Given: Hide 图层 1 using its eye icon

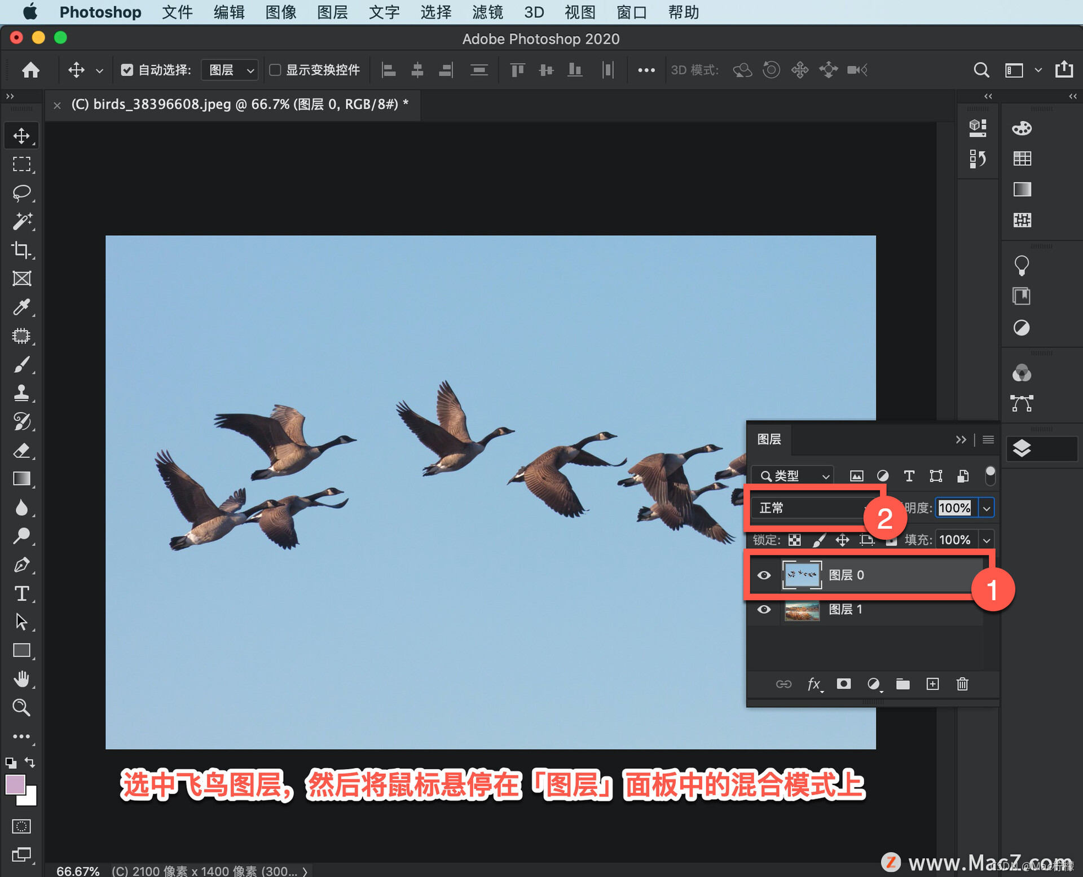Looking at the screenshot, I should [764, 610].
